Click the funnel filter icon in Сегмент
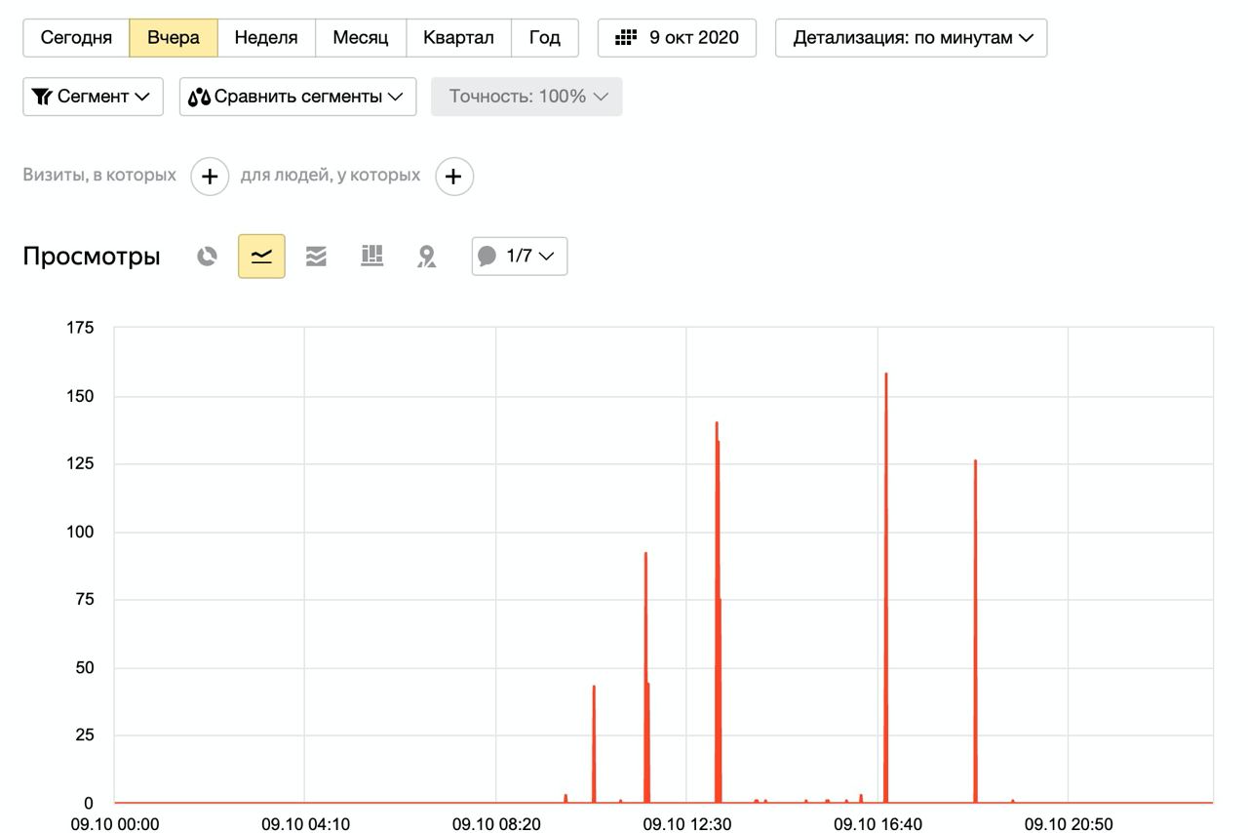This screenshot has height=833, width=1248. click(x=42, y=97)
